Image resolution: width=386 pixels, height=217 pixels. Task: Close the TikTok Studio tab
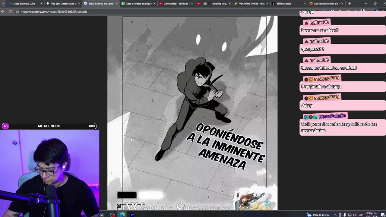[x=305, y=4]
